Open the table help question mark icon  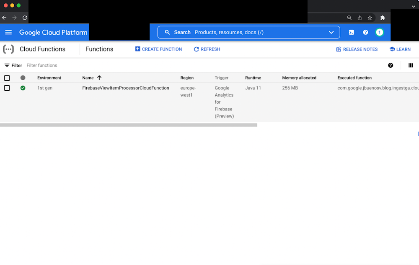click(391, 65)
